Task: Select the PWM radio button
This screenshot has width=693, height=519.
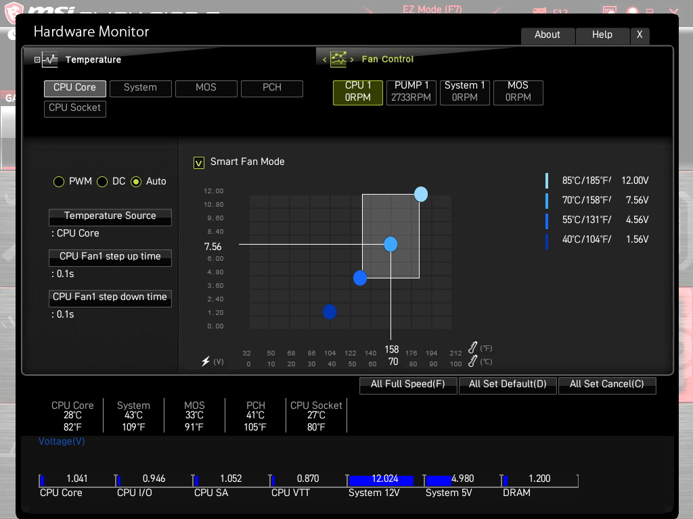Action: (x=59, y=181)
